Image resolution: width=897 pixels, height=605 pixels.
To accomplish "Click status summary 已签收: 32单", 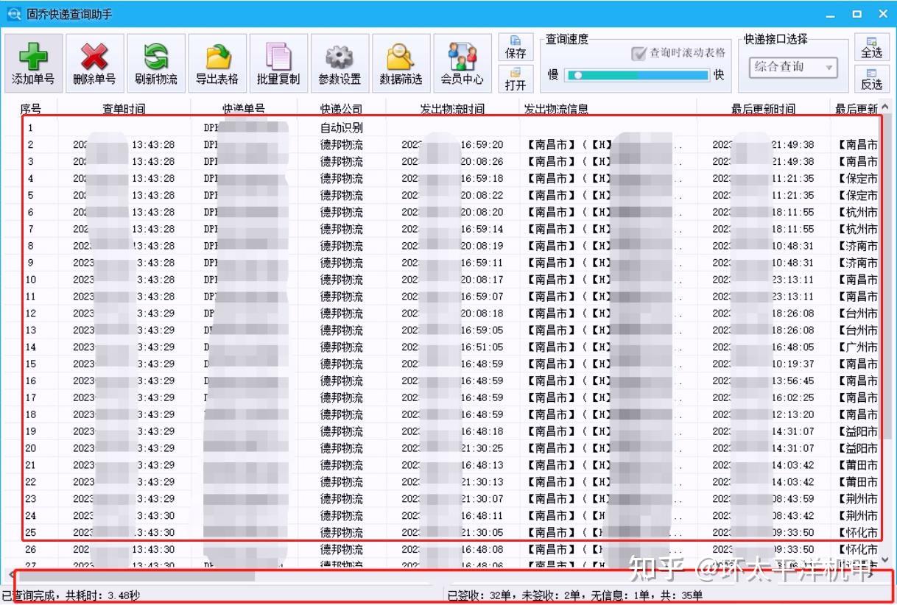I will click(478, 595).
